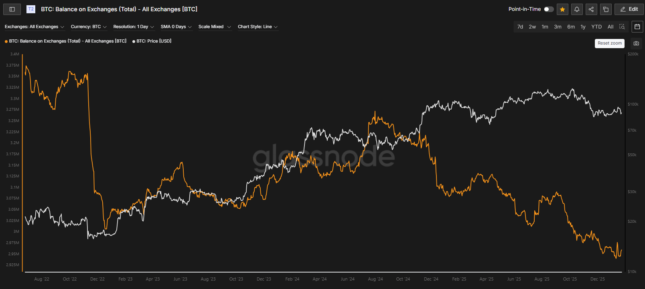Click the duplicate chart icon

point(606,9)
